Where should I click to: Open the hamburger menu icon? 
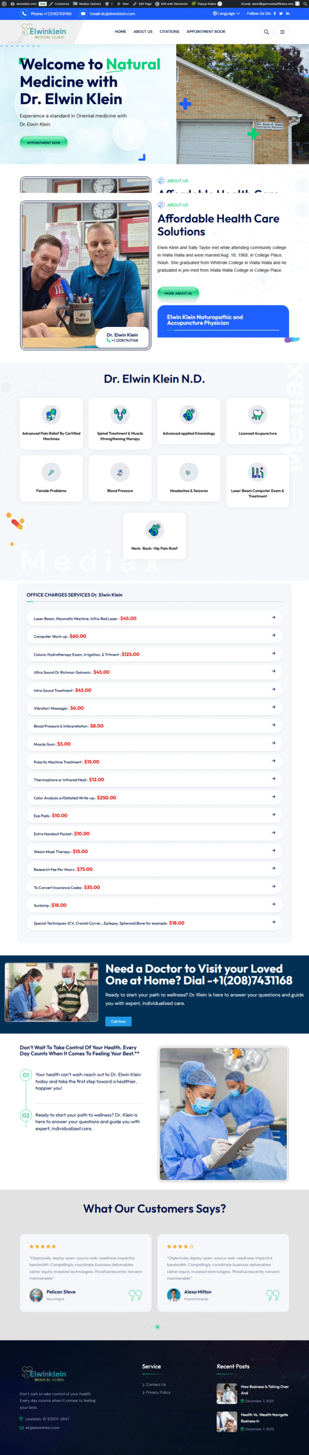[282, 32]
